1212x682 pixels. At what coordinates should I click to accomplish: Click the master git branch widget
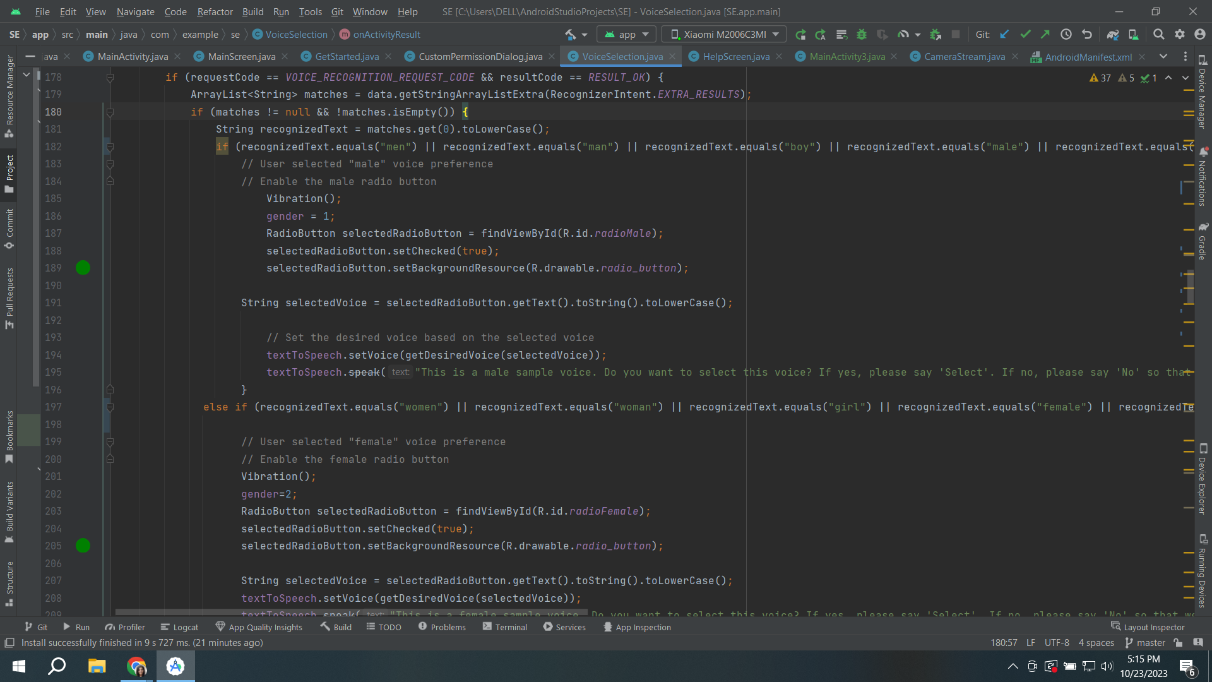(x=1145, y=643)
